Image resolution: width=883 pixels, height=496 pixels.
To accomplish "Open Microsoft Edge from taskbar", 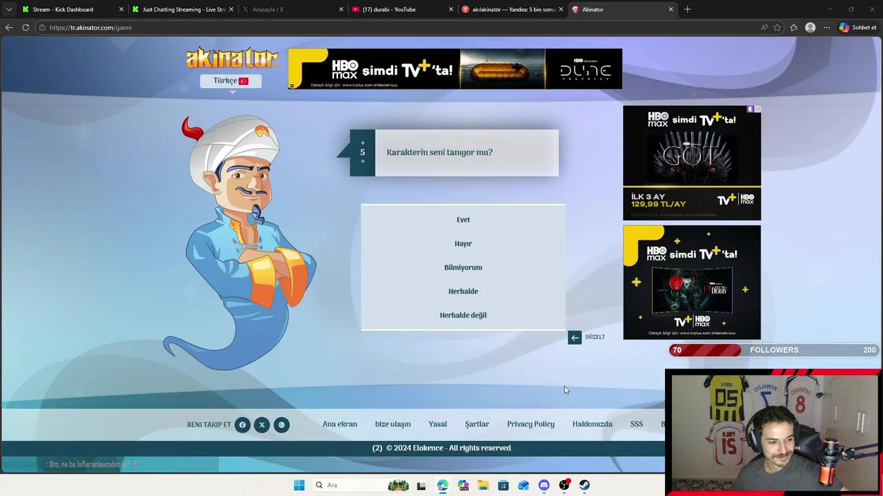I will point(442,486).
